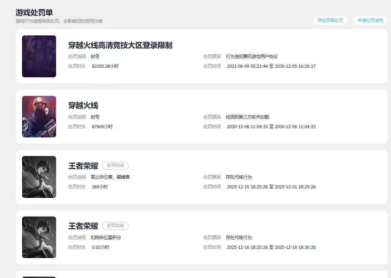Select time range starting 2021-06-09 05:21:44
This screenshot has width=391, height=278.
[x=271, y=66]
